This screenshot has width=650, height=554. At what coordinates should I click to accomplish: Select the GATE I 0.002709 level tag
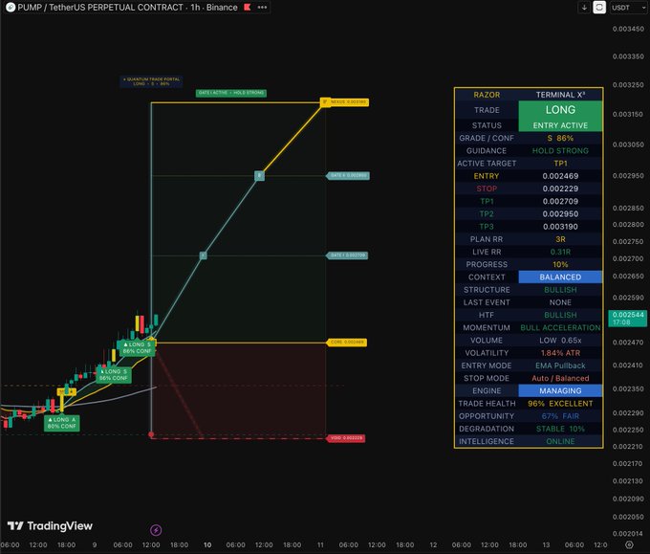tap(348, 255)
